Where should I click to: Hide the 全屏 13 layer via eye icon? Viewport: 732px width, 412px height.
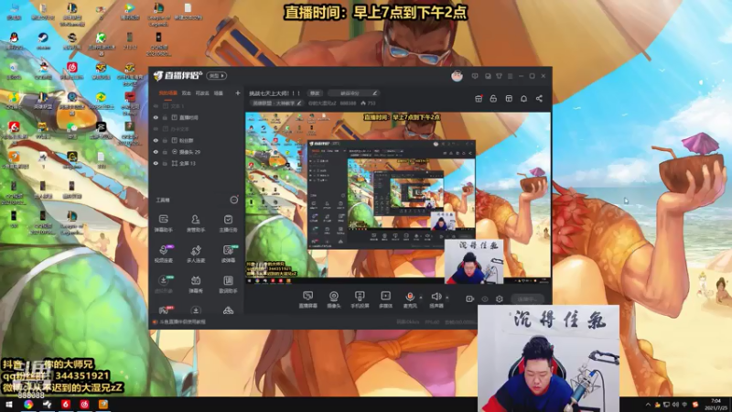pyautogui.click(x=156, y=164)
